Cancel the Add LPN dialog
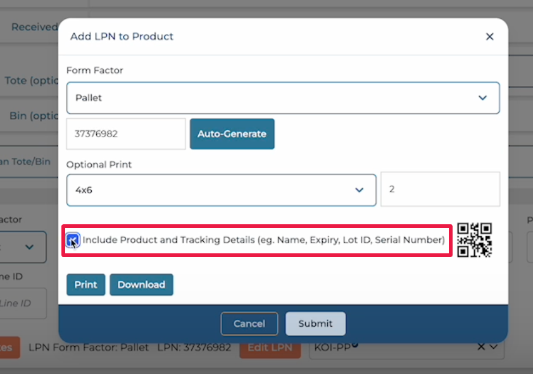The height and width of the screenshot is (374, 533). (x=249, y=323)
